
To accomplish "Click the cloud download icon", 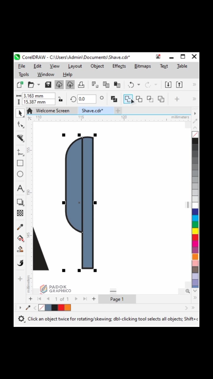I will 59,85.
